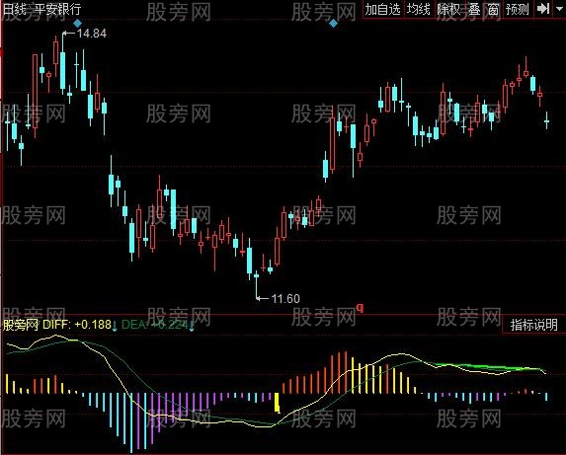Click the thick yellow MACD bar
Image resolution: width=566 pixels, height=455 pixels.
tap(278, 403)
